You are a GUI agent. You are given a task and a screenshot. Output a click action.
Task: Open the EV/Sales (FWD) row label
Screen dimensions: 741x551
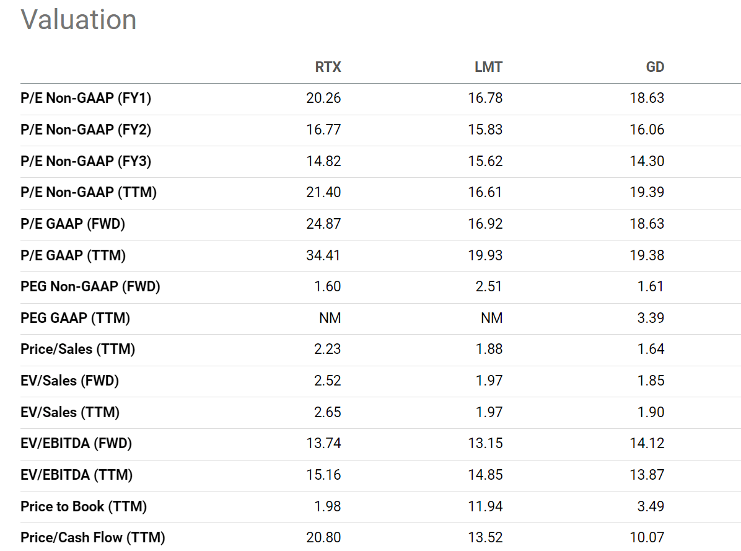pos(69,381)
